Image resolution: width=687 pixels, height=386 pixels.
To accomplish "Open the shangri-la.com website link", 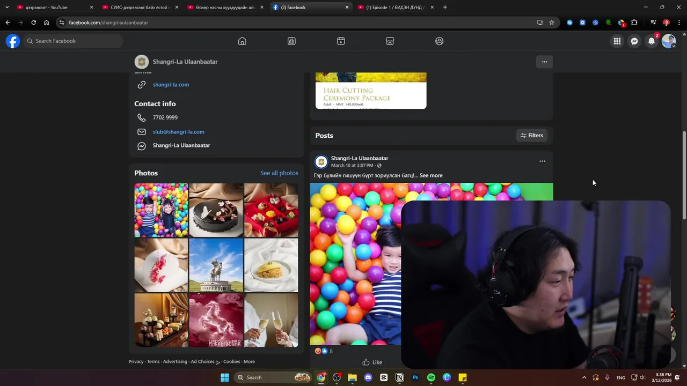I will click(171, 85).
